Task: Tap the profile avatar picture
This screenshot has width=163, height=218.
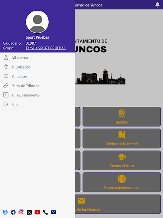Action: (x=37, y=22)
